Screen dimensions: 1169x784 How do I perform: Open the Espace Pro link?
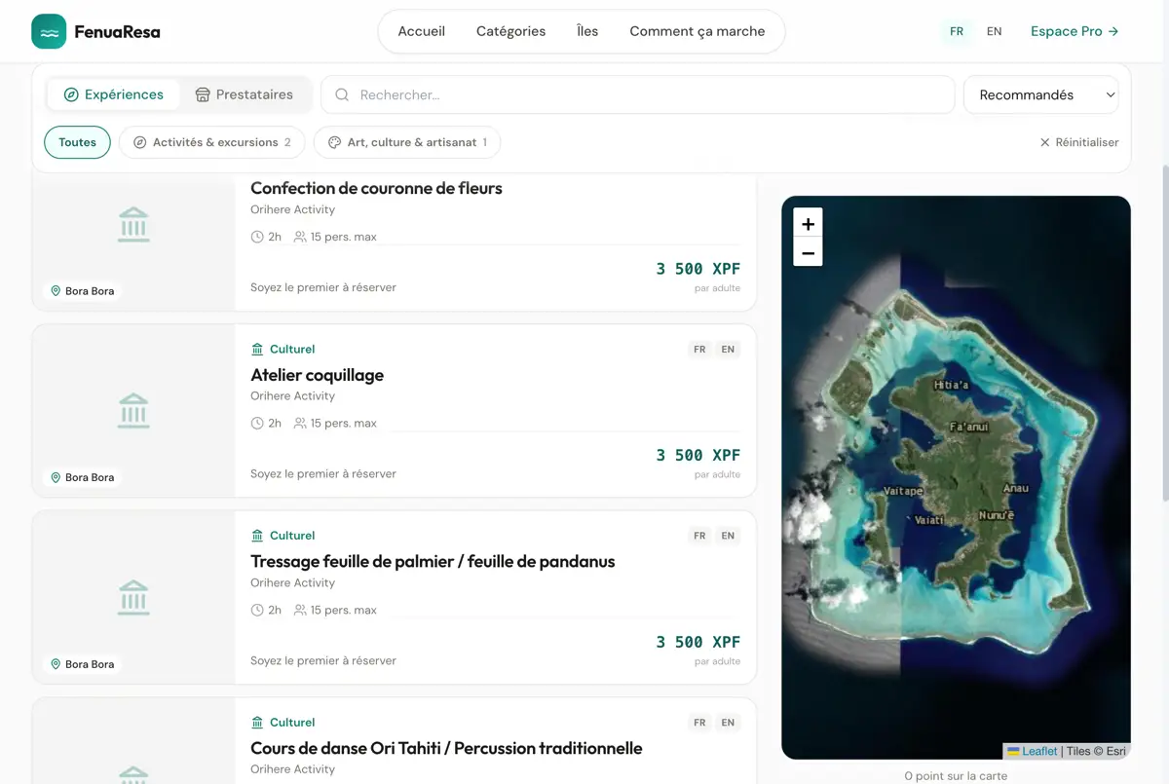click(x=1075, y=31)
